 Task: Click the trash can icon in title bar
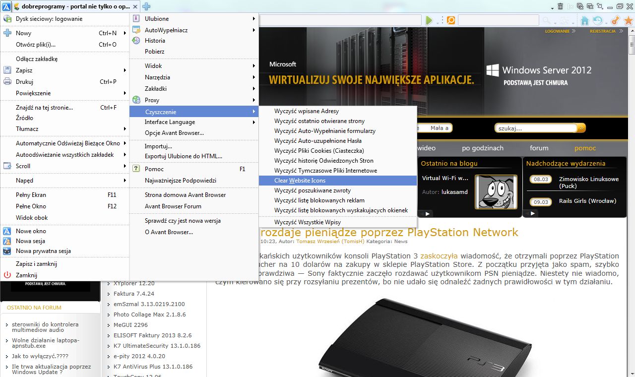pyautogui.click(x=560, y=6)
